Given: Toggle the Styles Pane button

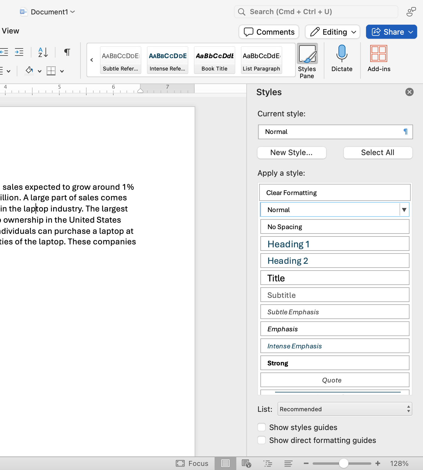Looking at the screenshot, I should 307,61.
